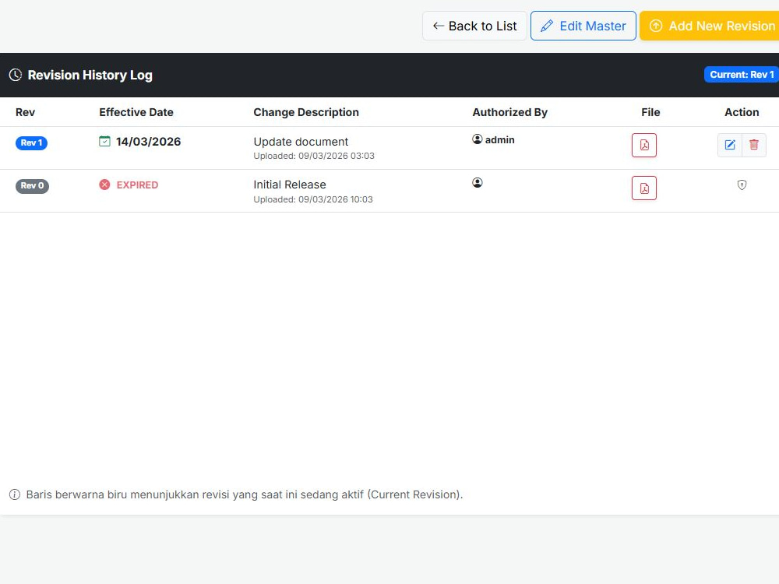Click the Revision History Log title
Viewport: 779px width, 584px height.
coord(90,75)
